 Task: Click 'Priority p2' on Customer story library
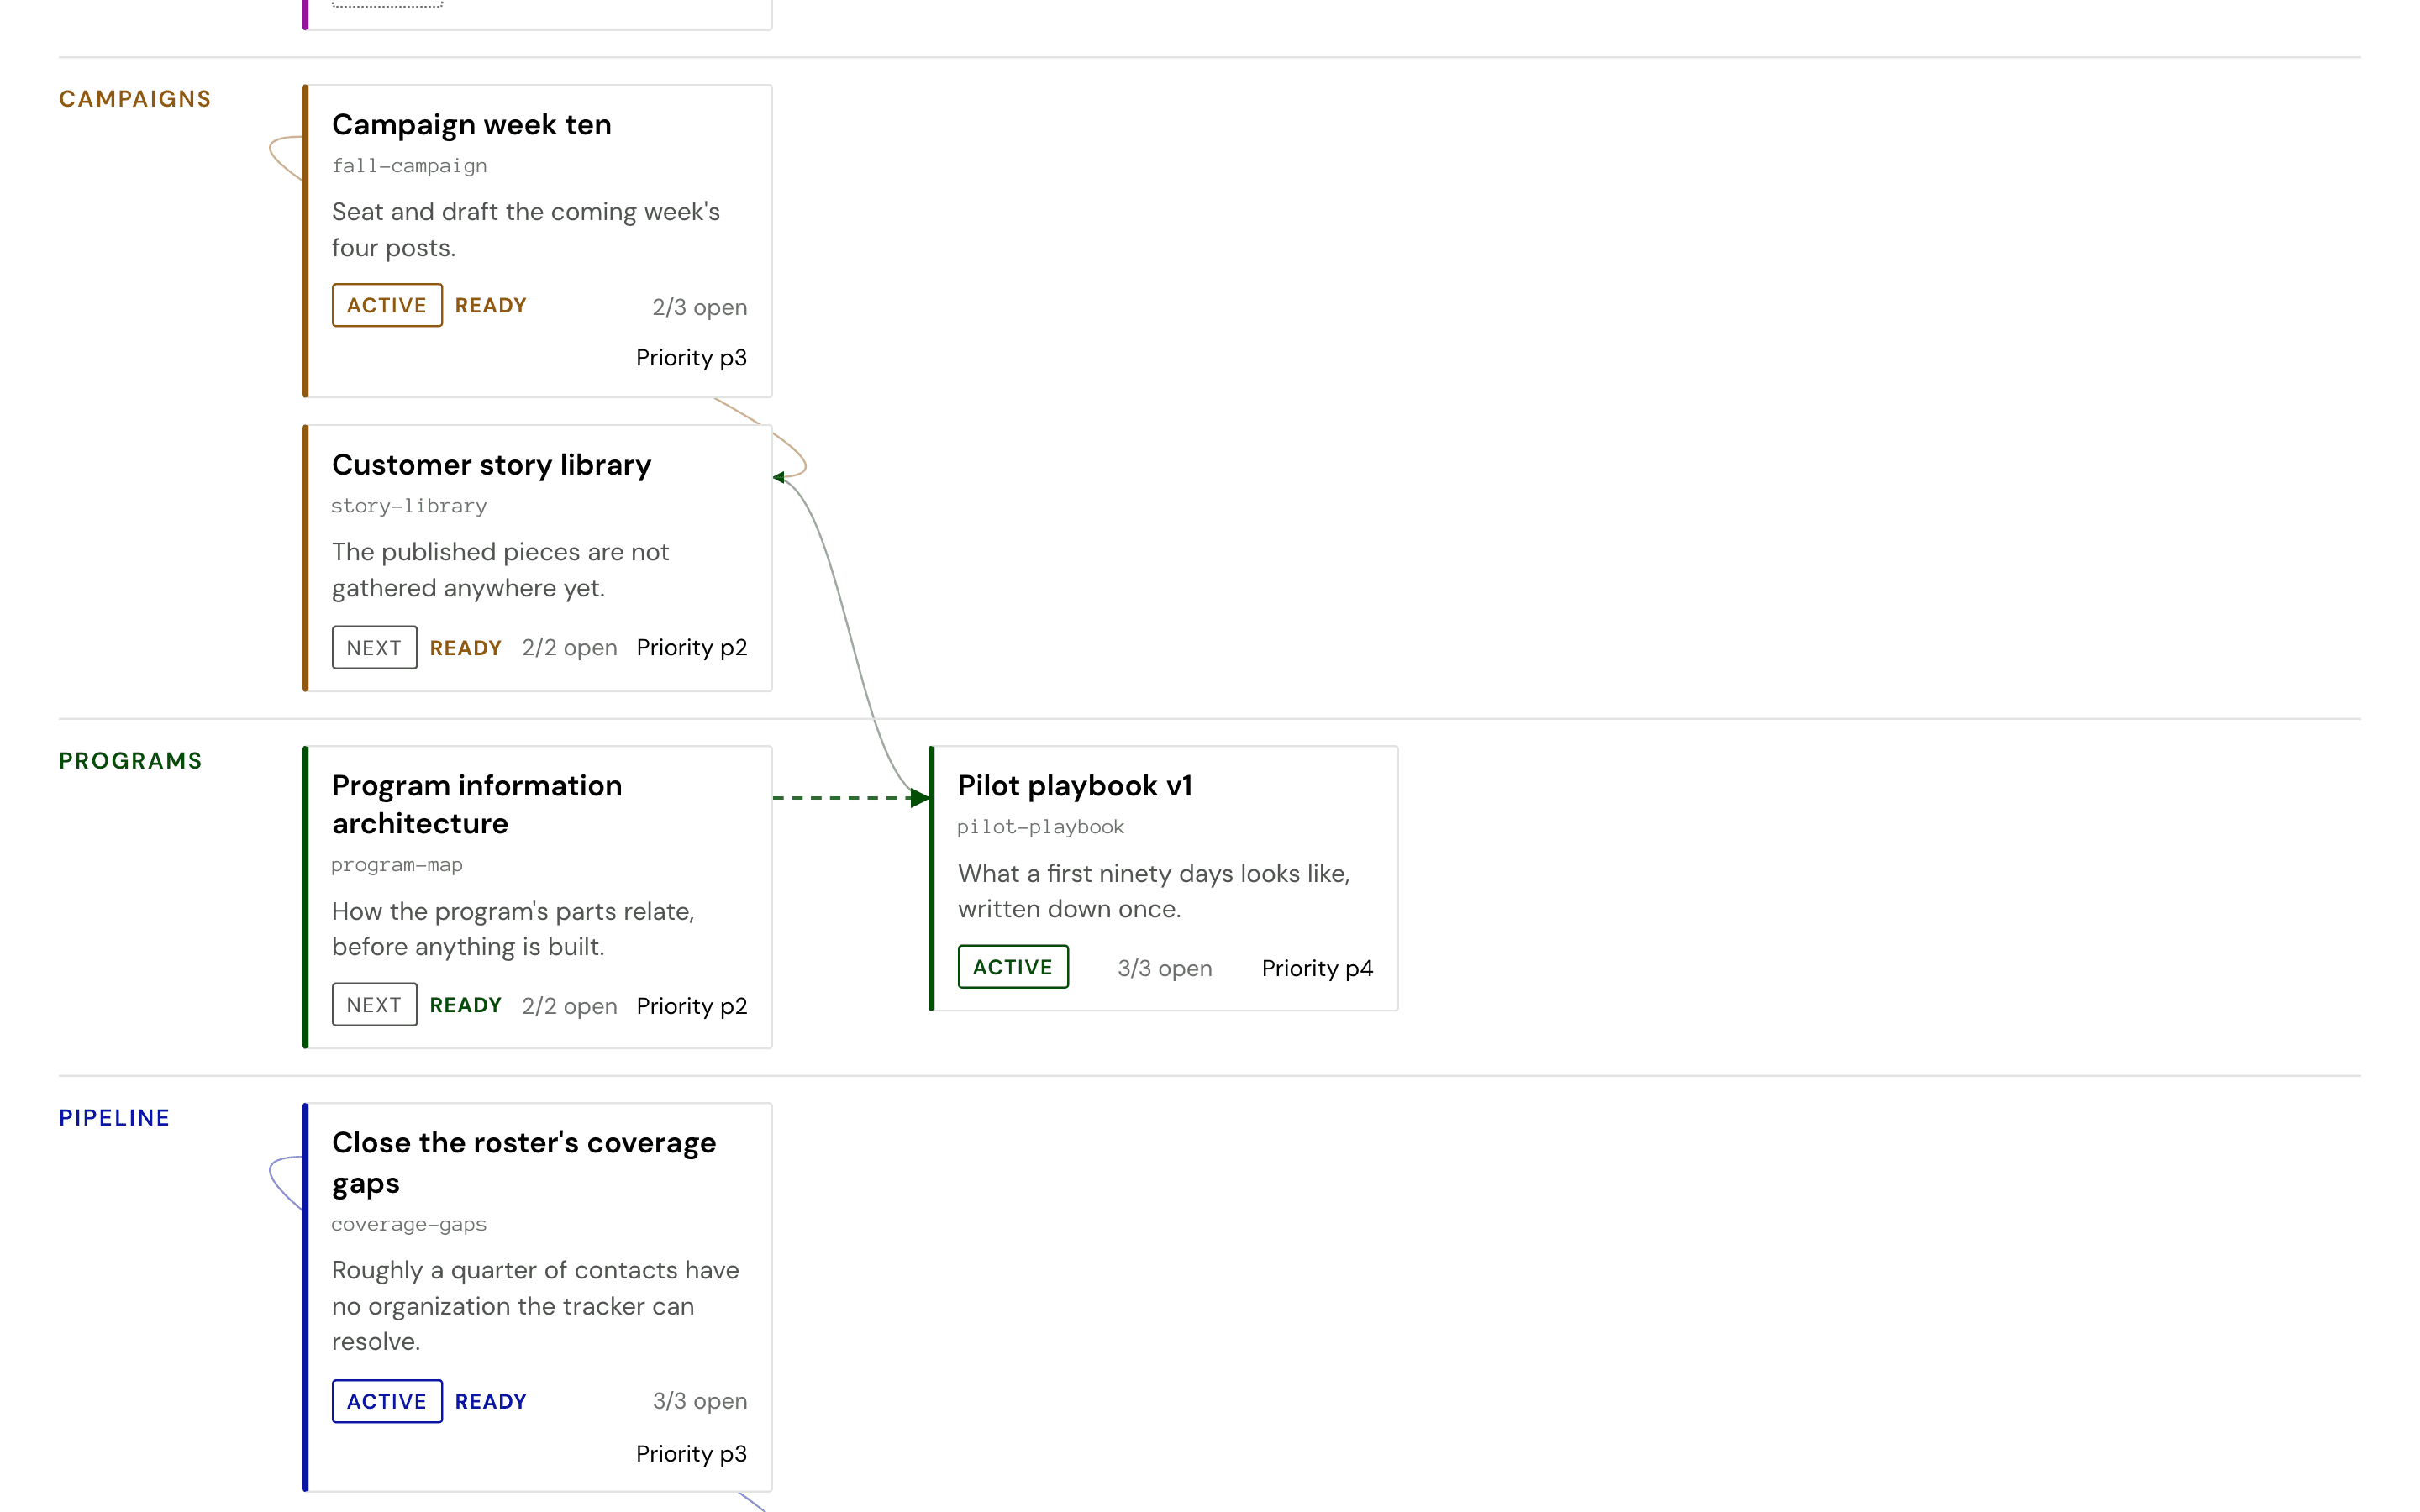tap(691, 648)
